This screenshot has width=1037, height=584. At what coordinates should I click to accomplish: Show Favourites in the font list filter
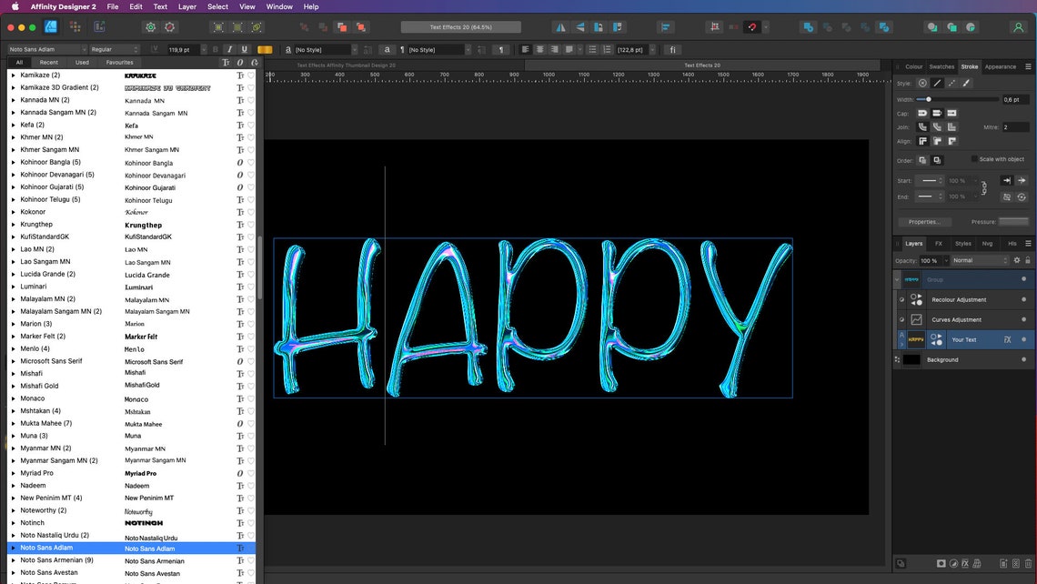pyautogui.click(x=119, y=62)
